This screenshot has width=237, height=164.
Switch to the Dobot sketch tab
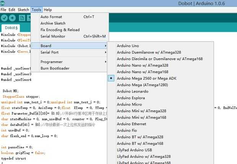[11, 28]
